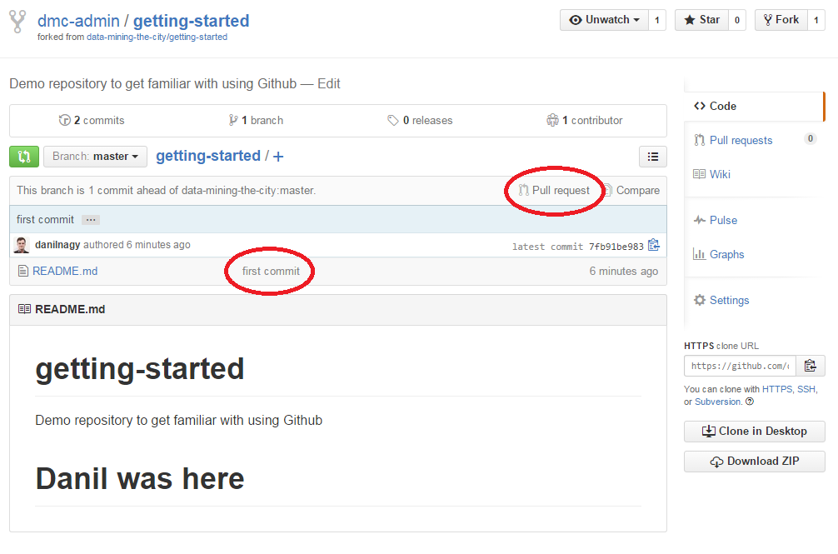Click the forks count next to Fork
This screenshot has width=838, height=554.
(x=816, y=20)
